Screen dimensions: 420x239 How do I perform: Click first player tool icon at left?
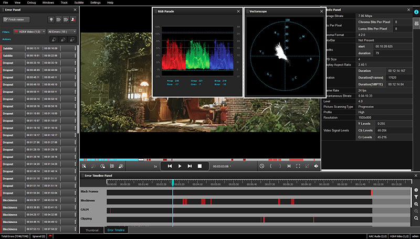(84, 166)
